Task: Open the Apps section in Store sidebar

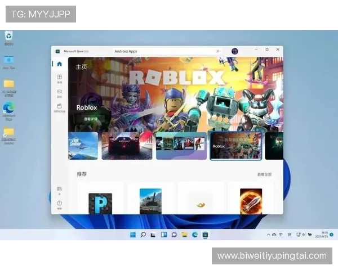Action: 60,79
